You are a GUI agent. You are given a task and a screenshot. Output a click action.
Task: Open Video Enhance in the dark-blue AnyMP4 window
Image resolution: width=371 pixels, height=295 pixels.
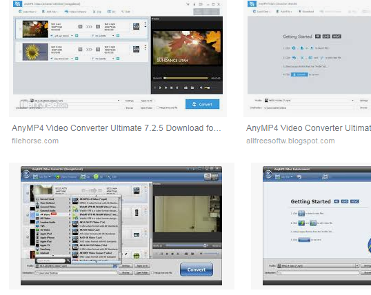(x=66, y=176)
